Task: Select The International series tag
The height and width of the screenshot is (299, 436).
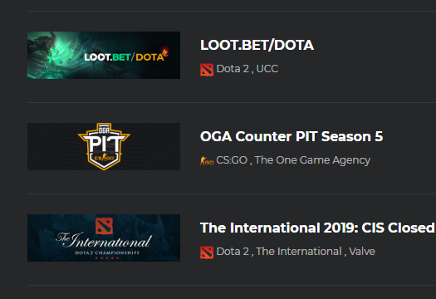Action: [299, 252]
